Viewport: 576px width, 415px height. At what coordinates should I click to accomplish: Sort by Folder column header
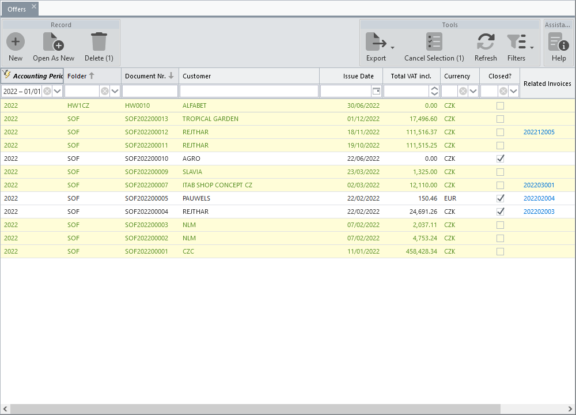tap(93, 76)
